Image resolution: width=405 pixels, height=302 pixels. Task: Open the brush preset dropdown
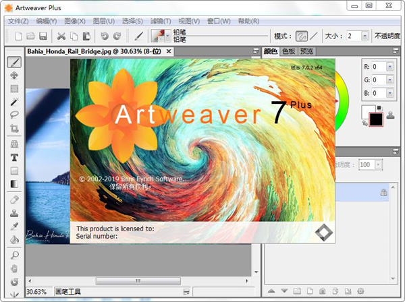(x=168, y=36)
